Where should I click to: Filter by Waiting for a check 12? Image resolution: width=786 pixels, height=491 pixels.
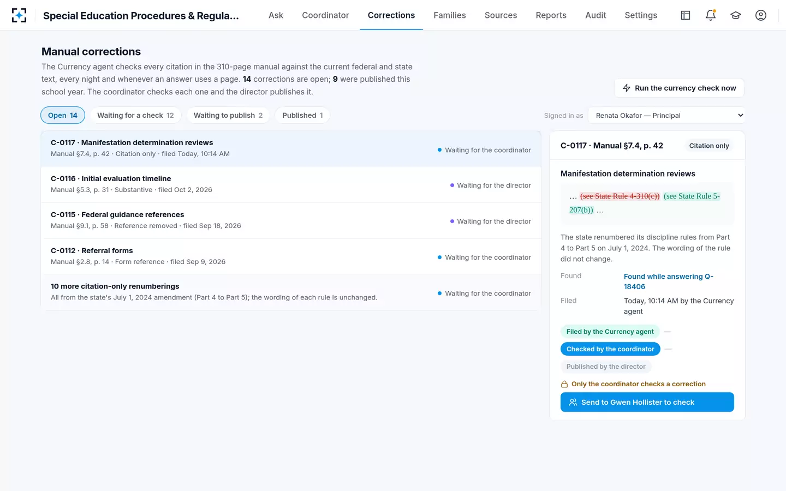135,115
